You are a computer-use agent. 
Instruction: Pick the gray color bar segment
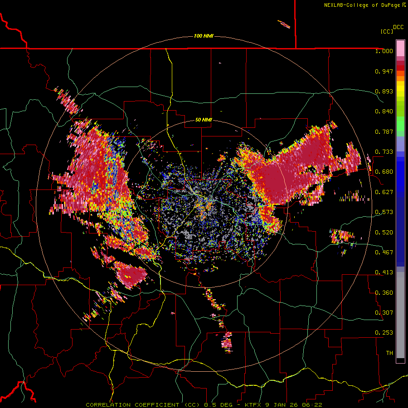click(400, 315)
